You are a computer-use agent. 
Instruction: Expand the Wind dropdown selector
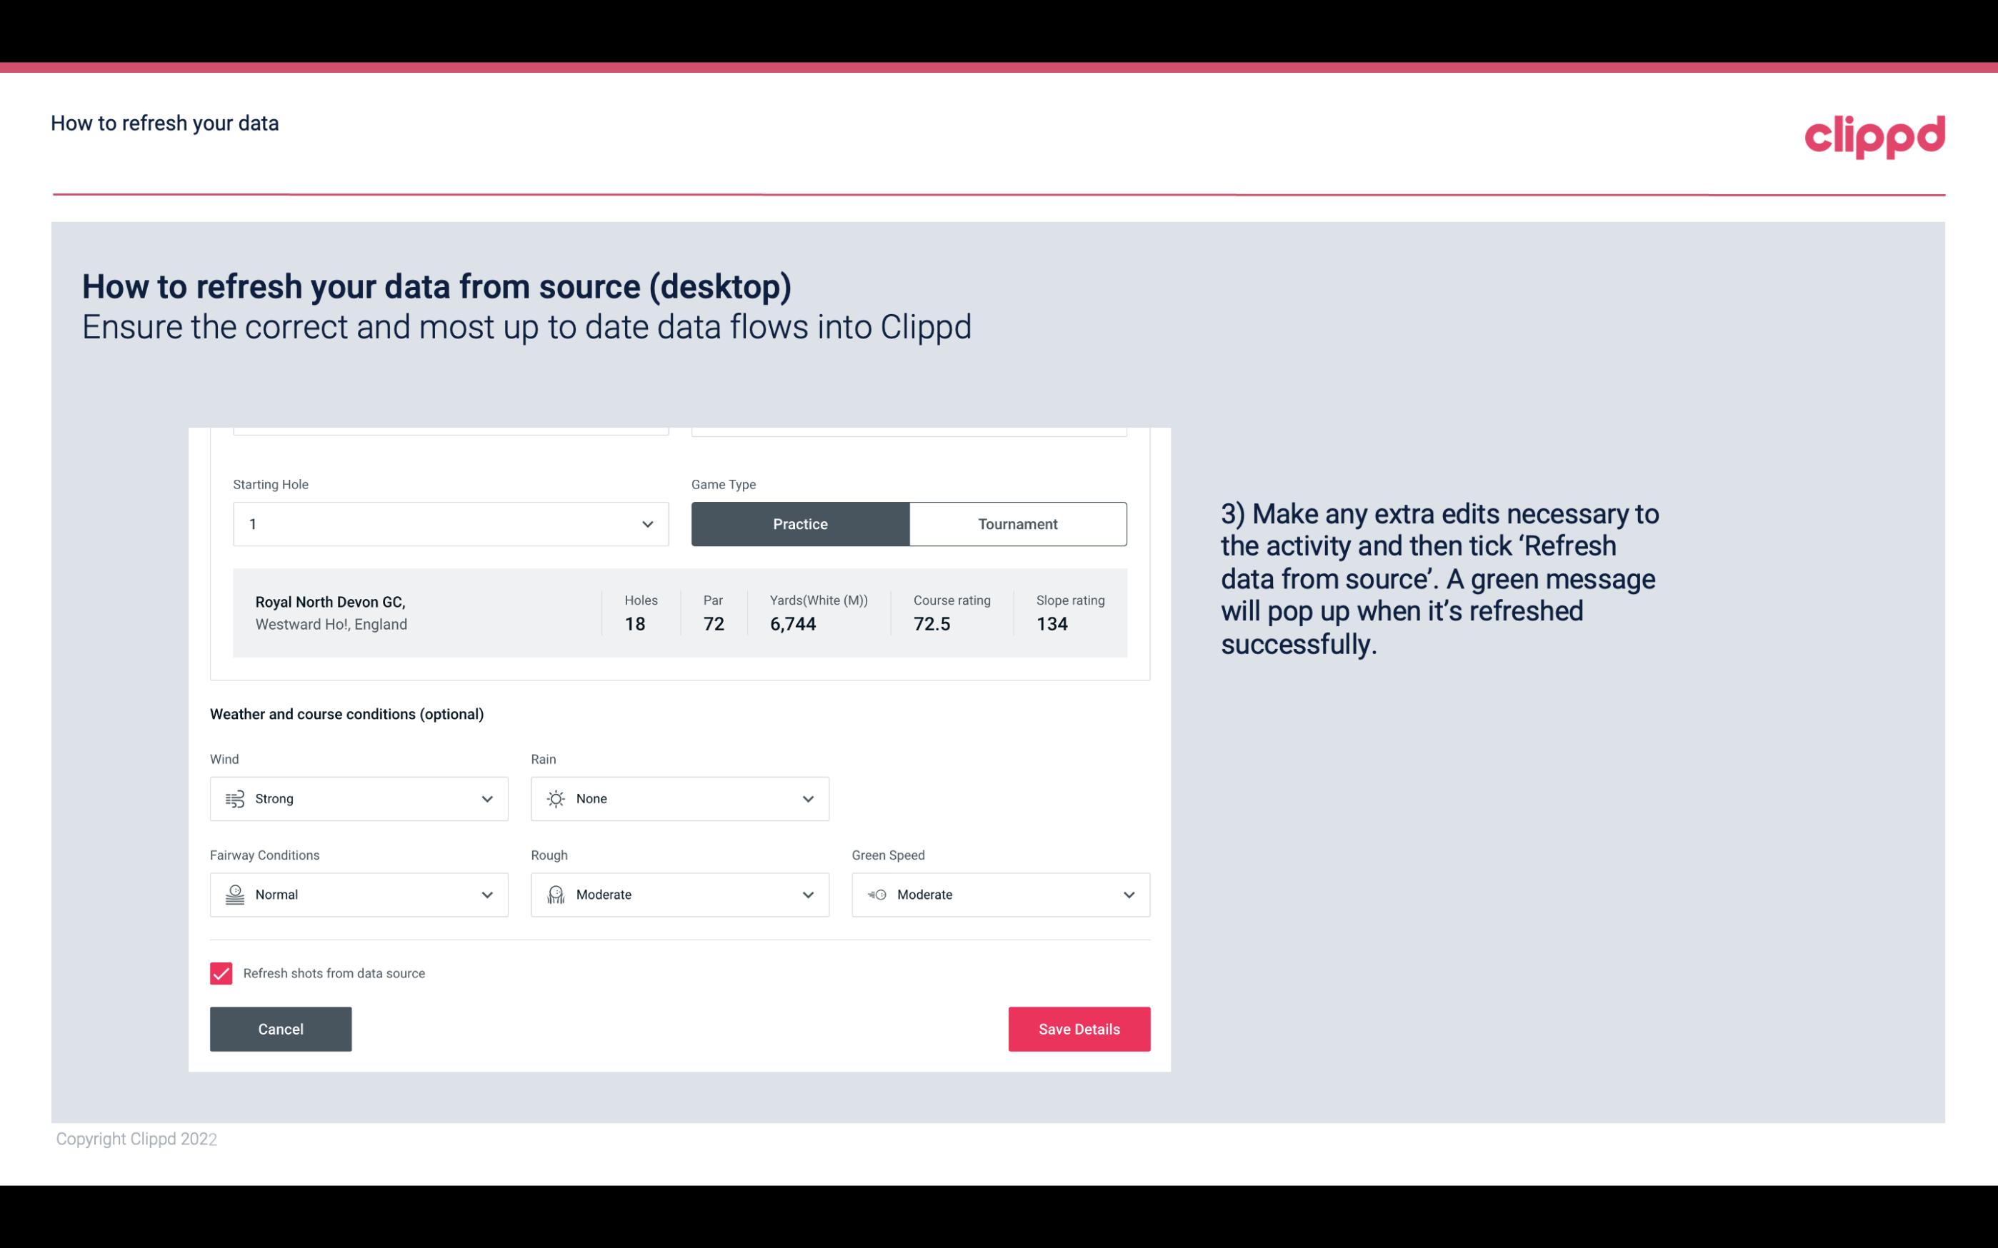486,798
